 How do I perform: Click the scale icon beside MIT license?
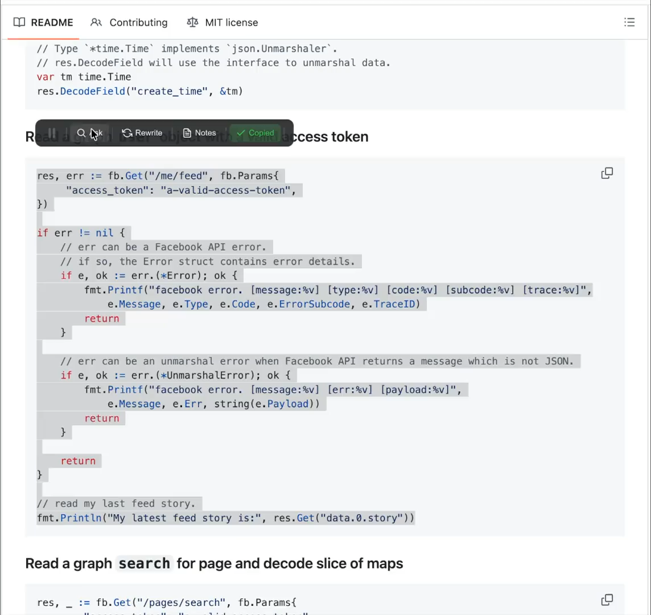192,23
